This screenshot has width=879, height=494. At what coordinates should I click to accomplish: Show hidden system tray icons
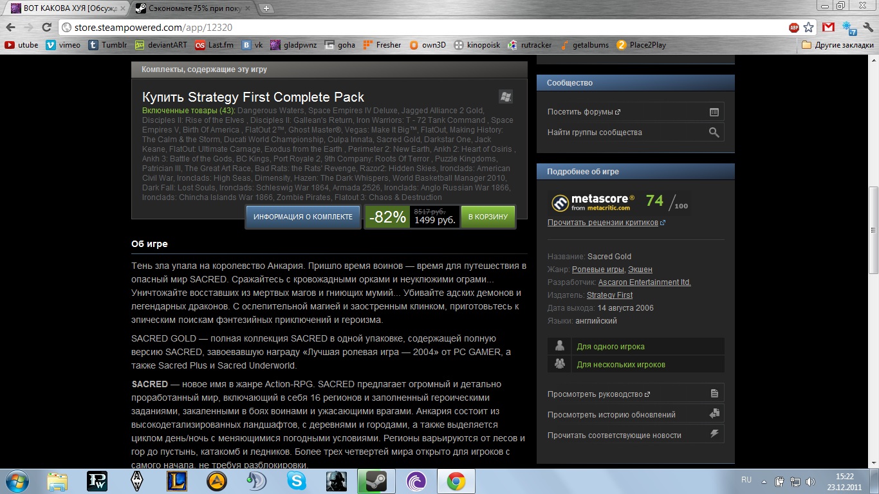coord(764,481)
